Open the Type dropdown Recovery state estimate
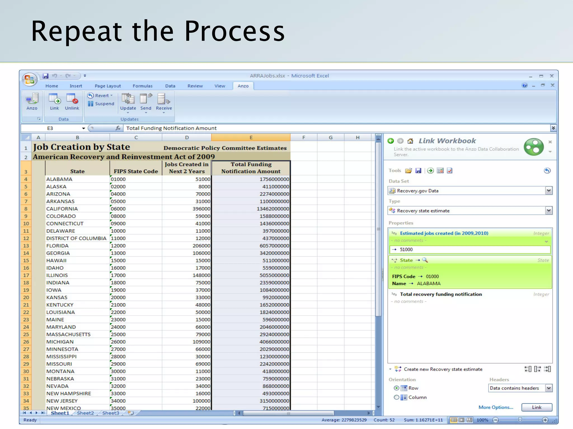Screen dimensions: 573x429 coord(549,211)
